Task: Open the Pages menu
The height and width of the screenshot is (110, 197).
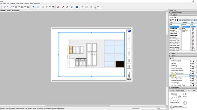Action: coord(22,4)
